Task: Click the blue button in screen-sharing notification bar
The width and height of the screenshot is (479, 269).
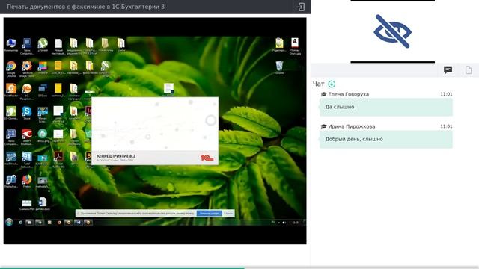Action: (x=209, y=214)
